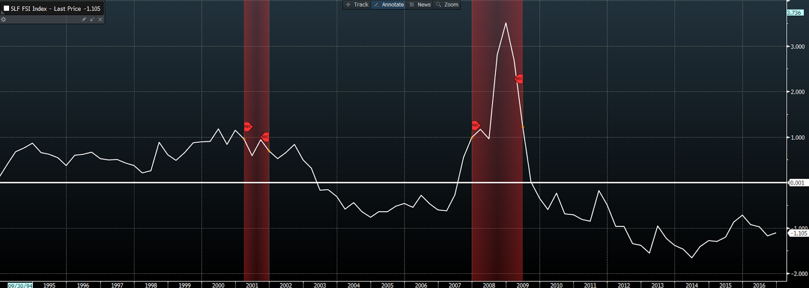Click the 2008 x-axis year label
809x288 pixels.
point(489,285)
